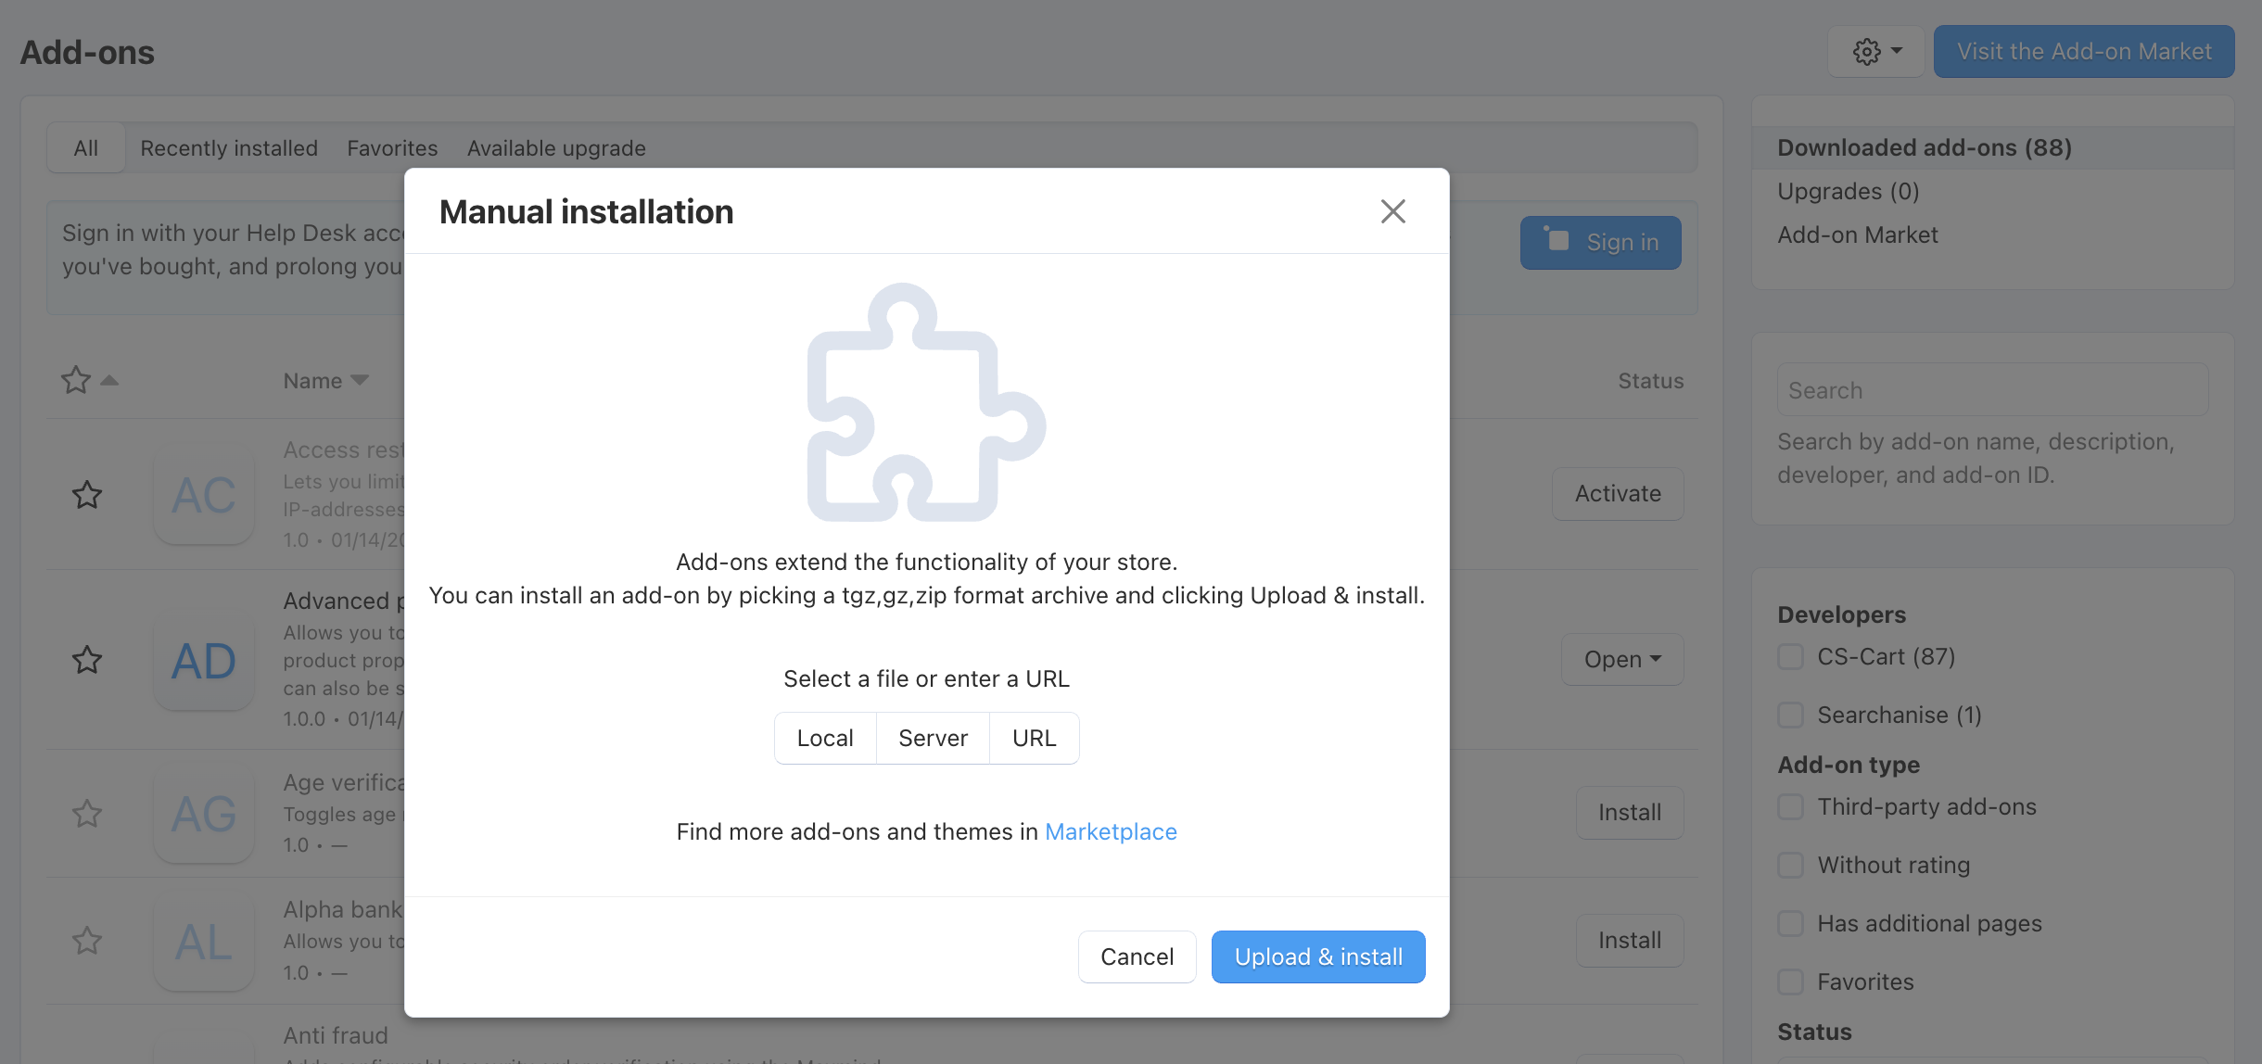
Task: Star the Access restrictions add-on
Action: (x=87, y=495)
